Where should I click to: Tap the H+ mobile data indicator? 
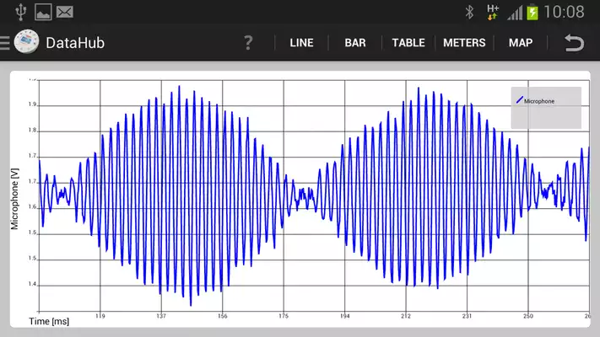tap(493, 12)
